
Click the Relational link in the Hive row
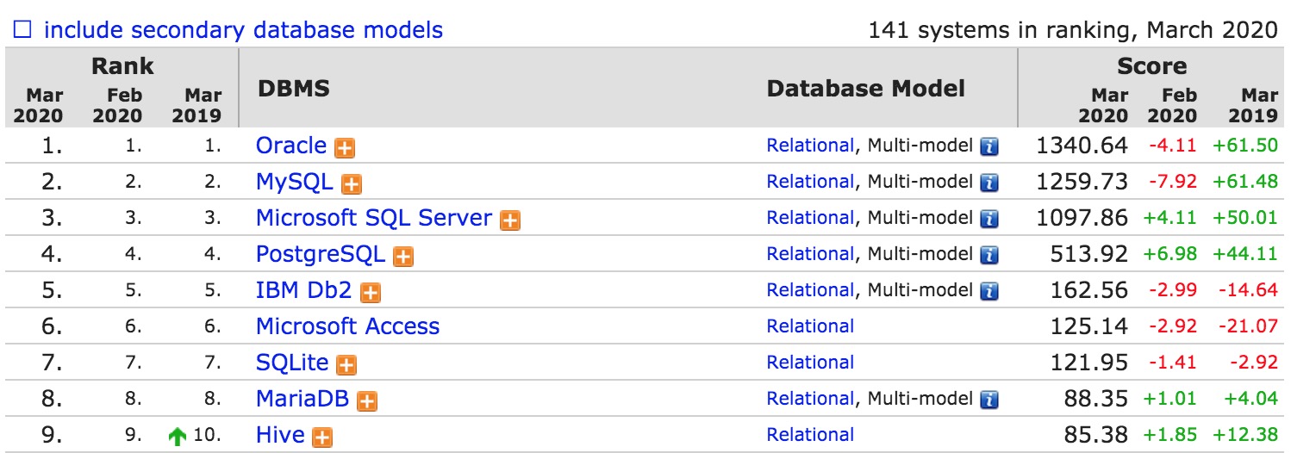point(810,436)
